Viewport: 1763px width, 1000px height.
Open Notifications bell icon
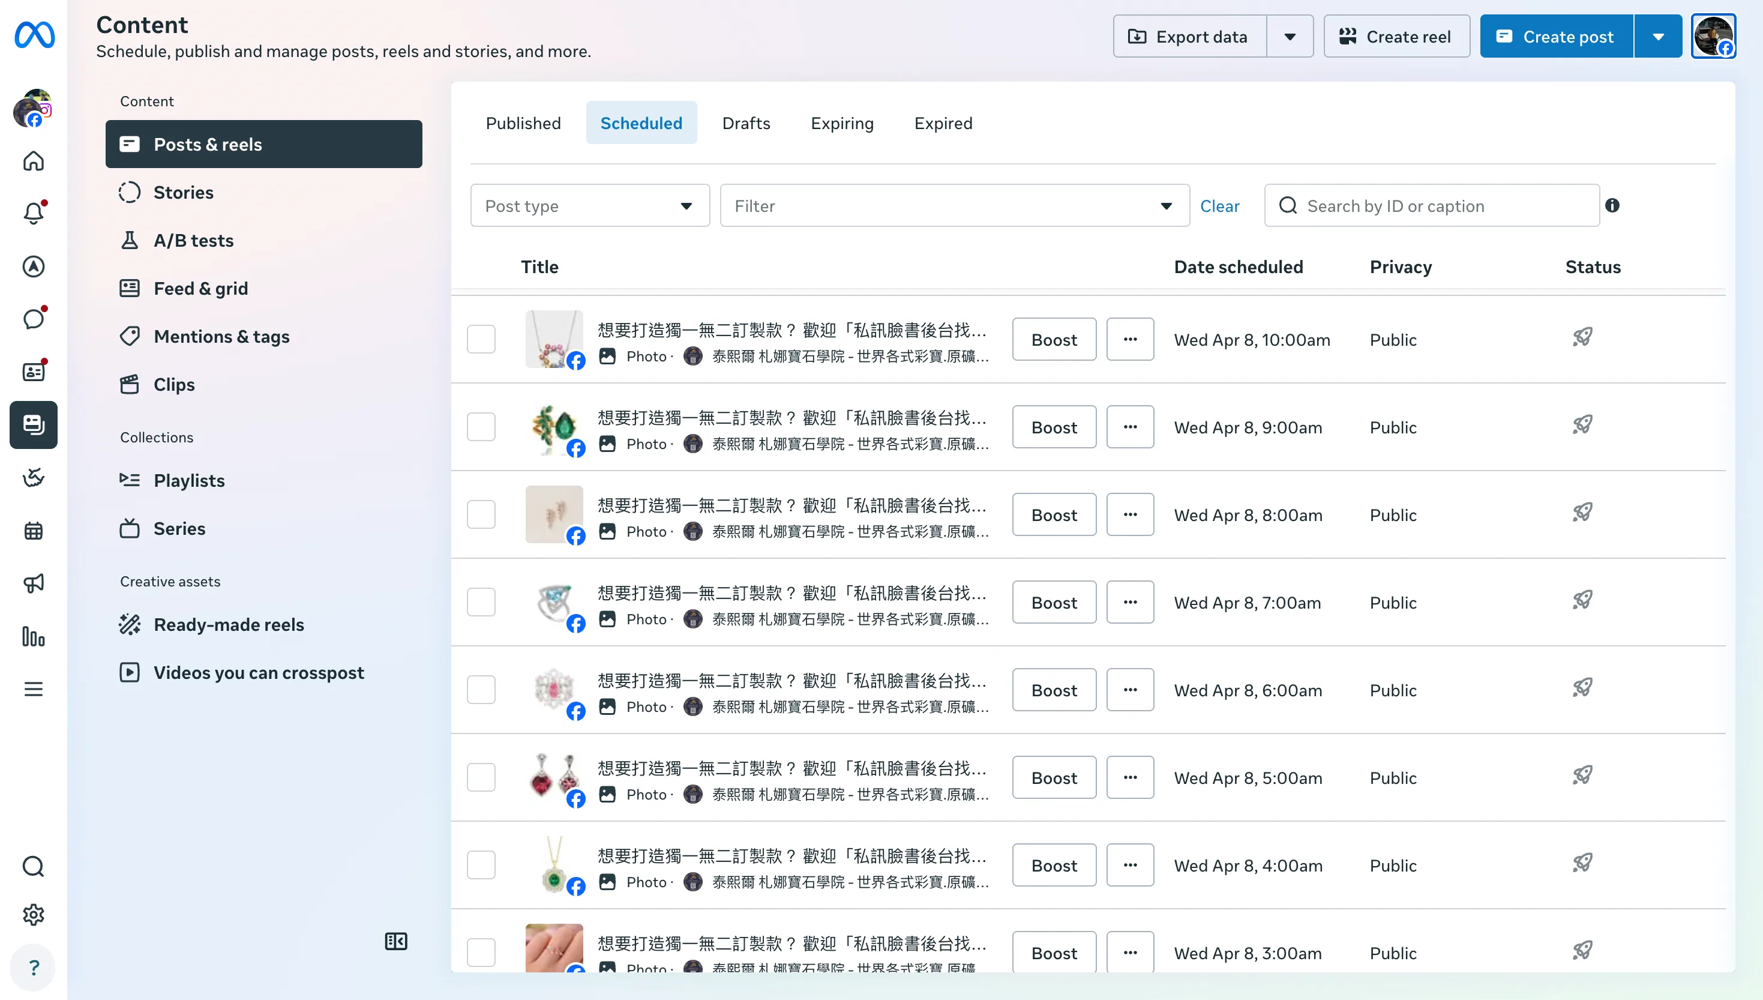[x=34, y=214]
